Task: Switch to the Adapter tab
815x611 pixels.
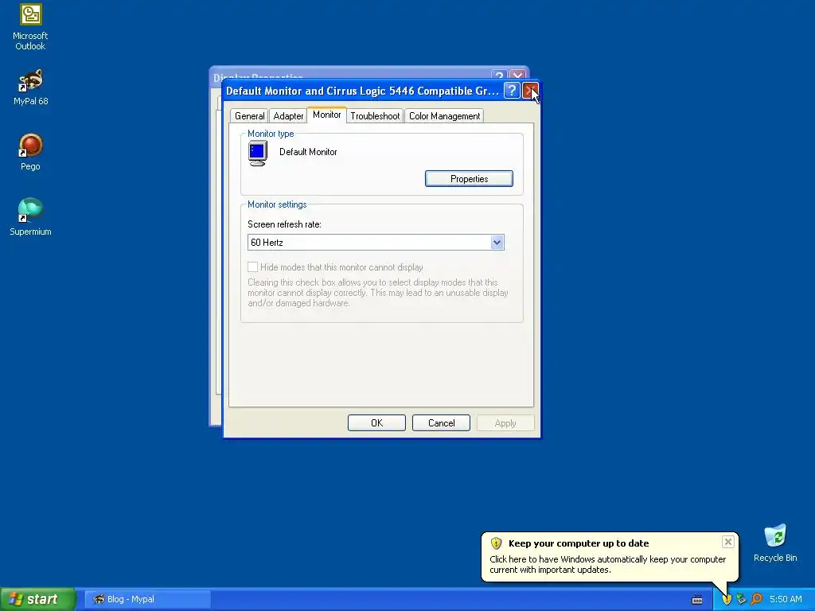Action: pyautogui.click(x=288, y=116)
